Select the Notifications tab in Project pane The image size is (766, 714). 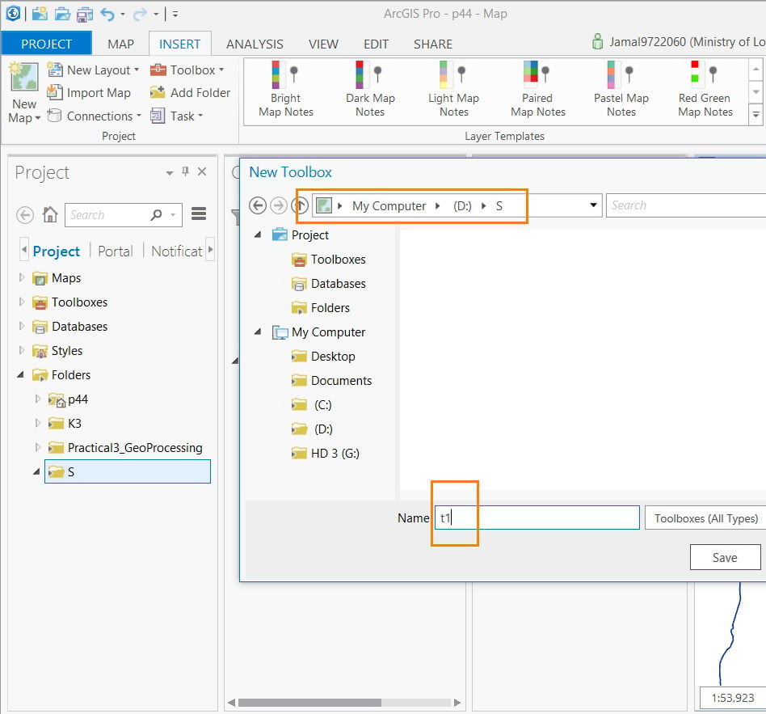177,251
